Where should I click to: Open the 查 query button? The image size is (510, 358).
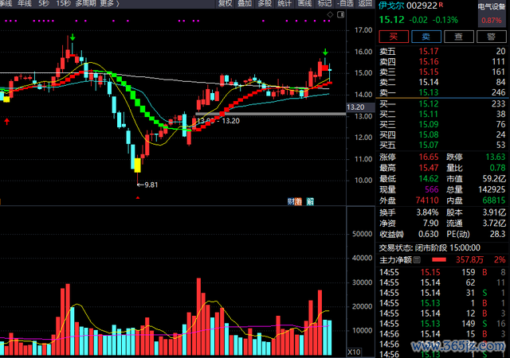[458, 36]
